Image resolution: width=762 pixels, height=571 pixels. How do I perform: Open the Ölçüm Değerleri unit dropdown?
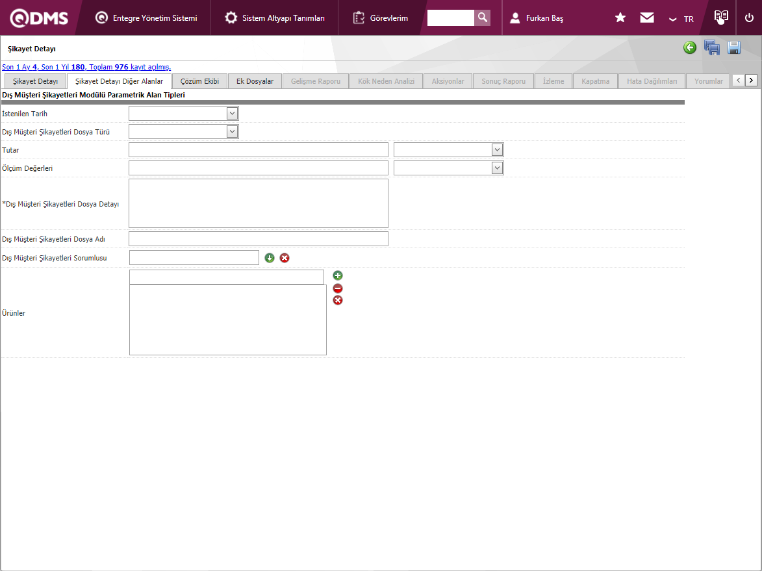[497, 168]
